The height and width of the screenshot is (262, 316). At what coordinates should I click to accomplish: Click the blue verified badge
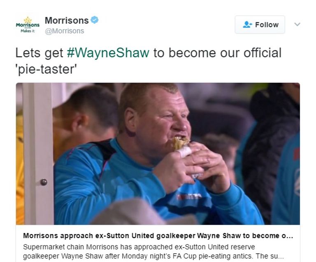point(95,20)
